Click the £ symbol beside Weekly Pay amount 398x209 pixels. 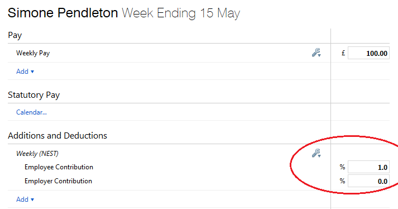[343, 53]
